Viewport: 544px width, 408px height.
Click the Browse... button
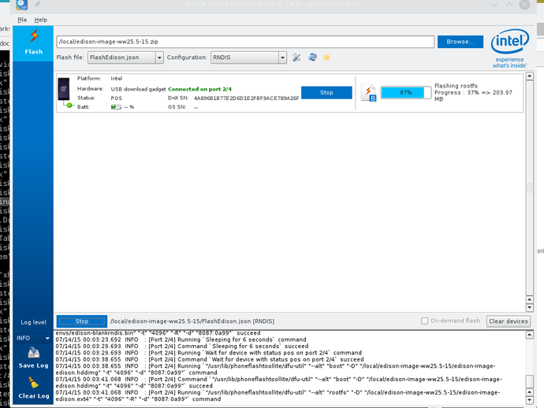(x=460, y=42)
